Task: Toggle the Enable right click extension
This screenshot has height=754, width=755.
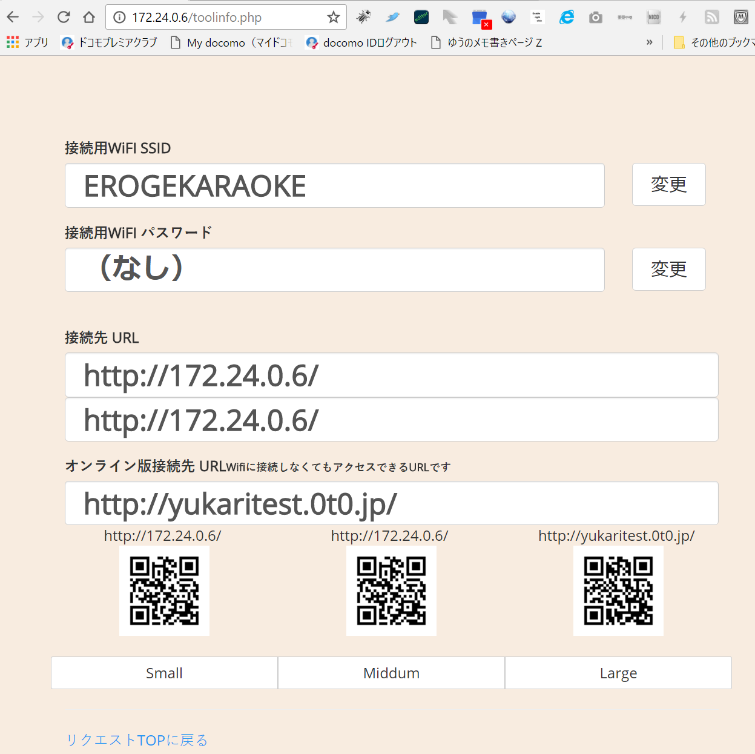Action: tap(537, 17)
